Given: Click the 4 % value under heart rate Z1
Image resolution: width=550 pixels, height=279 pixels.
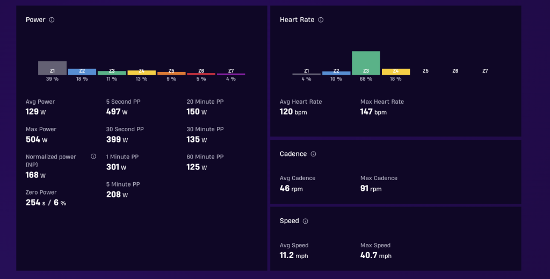Looking at the screenshot, I should coord(307,79).
